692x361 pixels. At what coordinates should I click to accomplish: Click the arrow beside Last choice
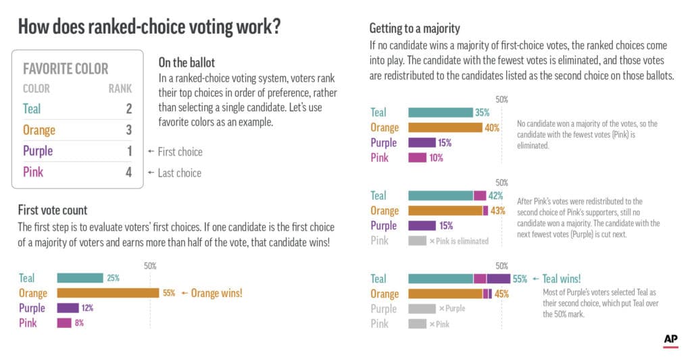[x=151, y=173]
